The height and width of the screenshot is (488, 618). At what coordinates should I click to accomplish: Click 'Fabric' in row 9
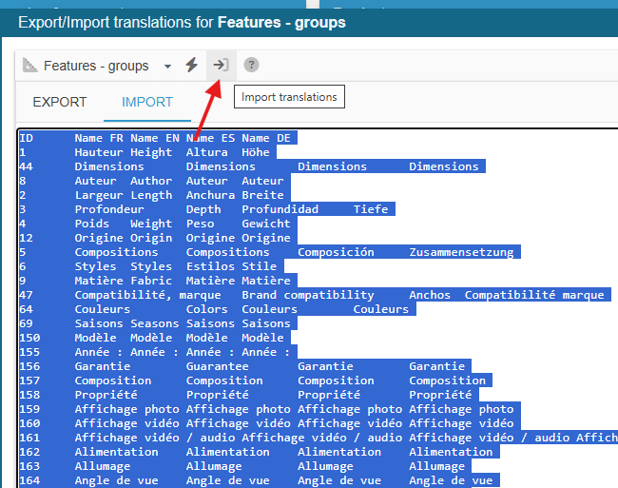click(151, 281)
